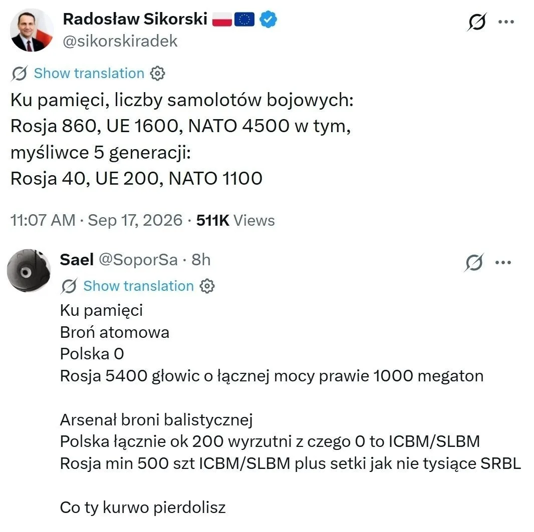Open translation settings gear on main post

pos(158,74)
